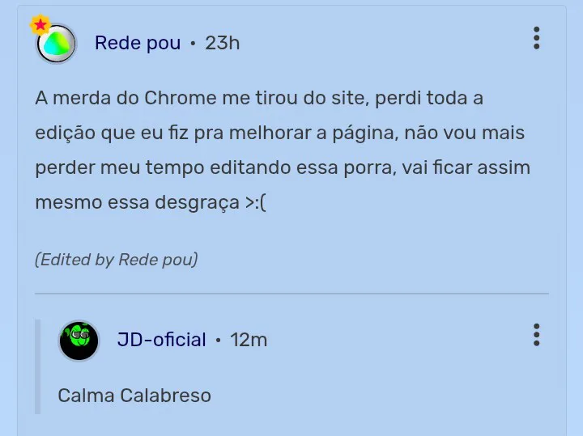Image resolution: width=583 pixels, height=436 pixels.
Task: Click the "Calma Calabreso" reply text
Action: tap(134, 396)
